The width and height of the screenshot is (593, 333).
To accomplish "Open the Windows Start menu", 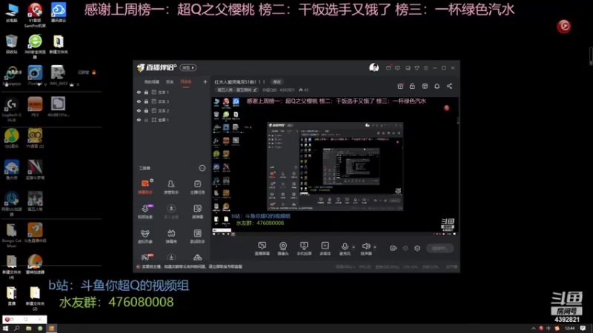I will pyautogui.click(x=5, y=329).
